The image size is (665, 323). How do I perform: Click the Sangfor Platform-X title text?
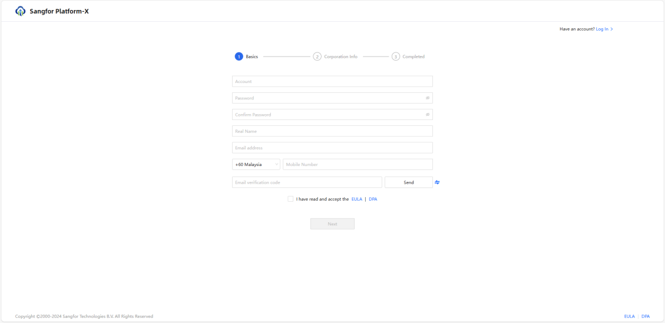tap(59, 11)
